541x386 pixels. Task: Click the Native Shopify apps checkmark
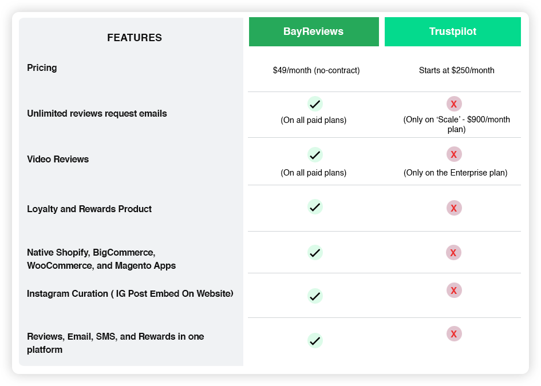[x=314, y=252]
